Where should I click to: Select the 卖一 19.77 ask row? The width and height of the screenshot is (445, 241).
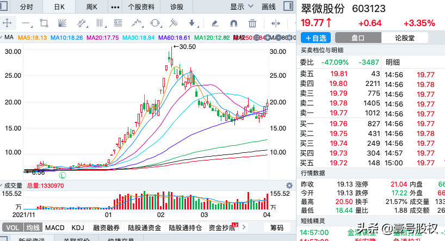click(340, 113)
